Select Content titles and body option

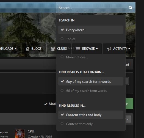(91, 115)
